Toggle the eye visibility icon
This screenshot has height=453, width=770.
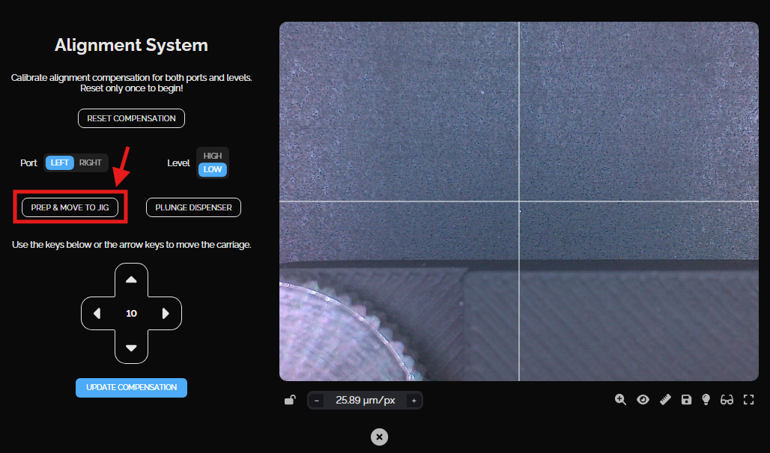643,400
